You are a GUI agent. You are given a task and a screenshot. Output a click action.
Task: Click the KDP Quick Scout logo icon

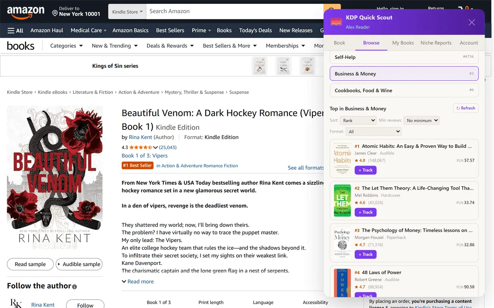click(336, 22)
